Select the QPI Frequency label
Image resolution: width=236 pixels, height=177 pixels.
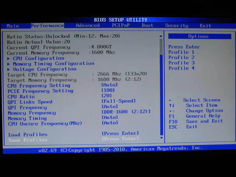(x=27, y=108)
